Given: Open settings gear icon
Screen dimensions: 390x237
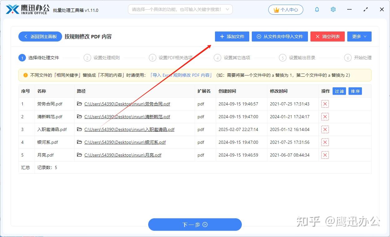Looking at the screenshot, I should 333,10.
